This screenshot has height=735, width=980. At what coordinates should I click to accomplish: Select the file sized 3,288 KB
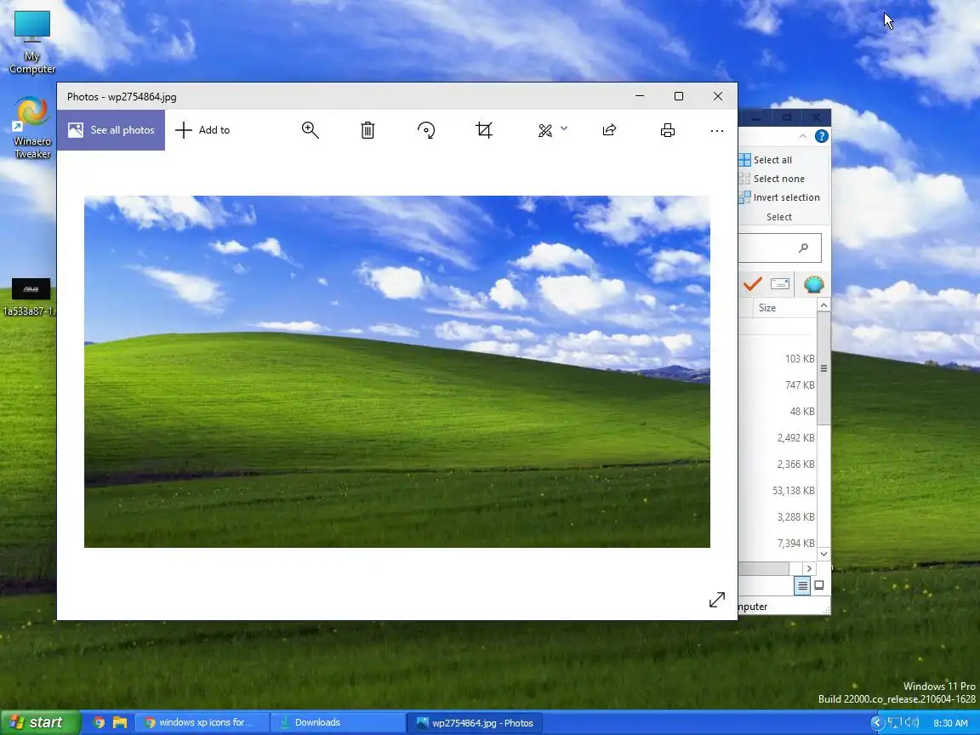point(795,517)
